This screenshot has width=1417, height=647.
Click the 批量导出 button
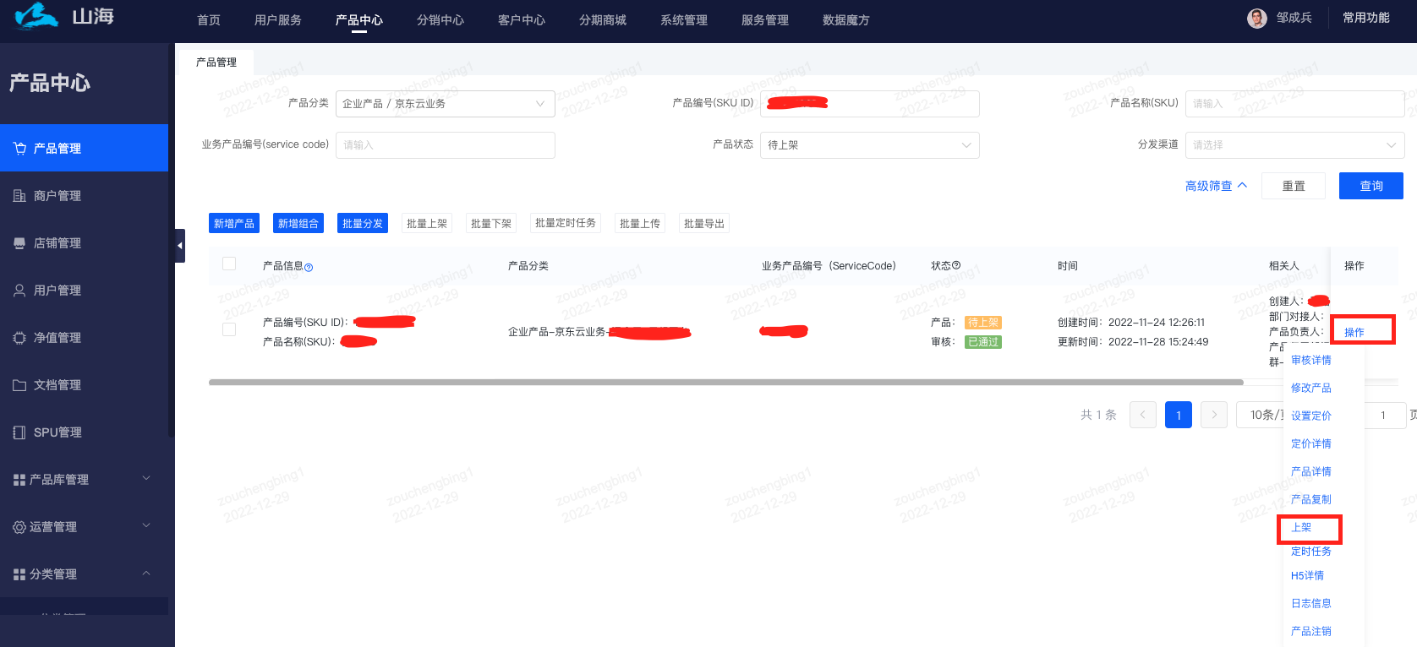(704, 223)
